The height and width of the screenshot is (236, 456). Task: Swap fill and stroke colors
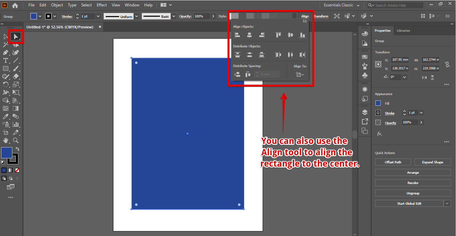(17, 149)
